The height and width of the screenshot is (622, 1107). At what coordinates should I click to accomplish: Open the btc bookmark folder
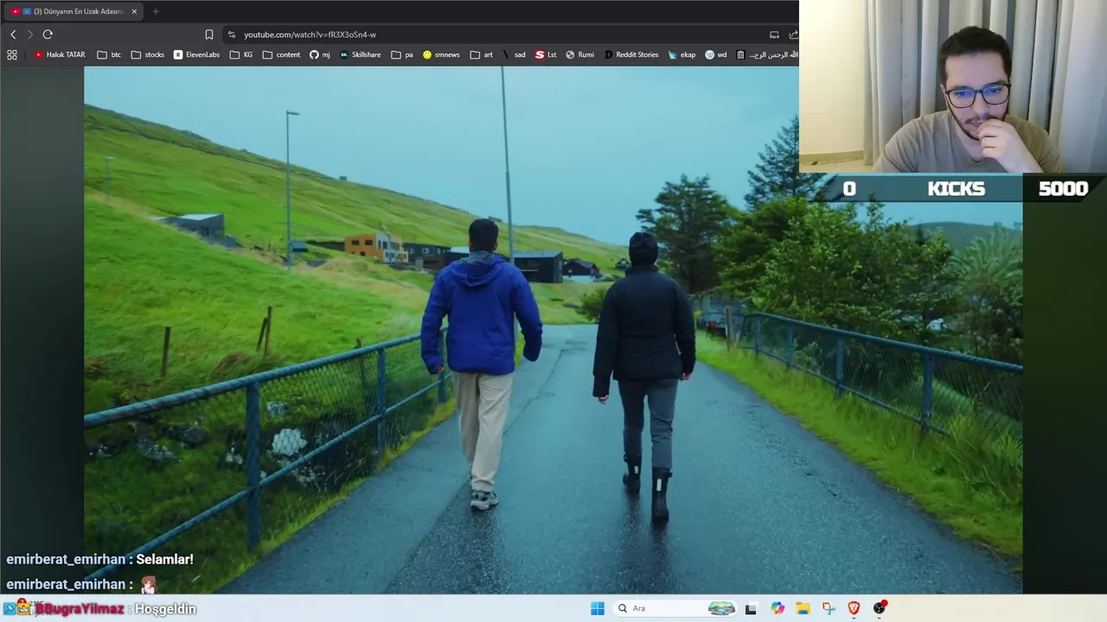tap(109, 54)
